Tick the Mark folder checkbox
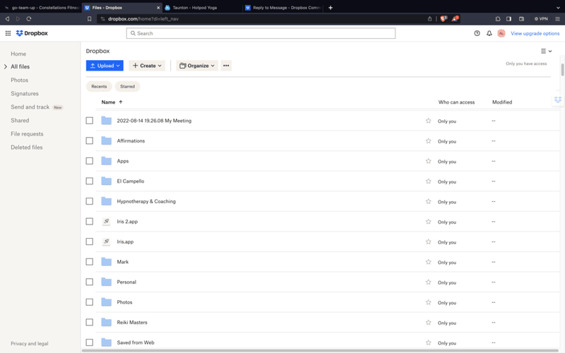The image size is (565, 353). point(90,262)
